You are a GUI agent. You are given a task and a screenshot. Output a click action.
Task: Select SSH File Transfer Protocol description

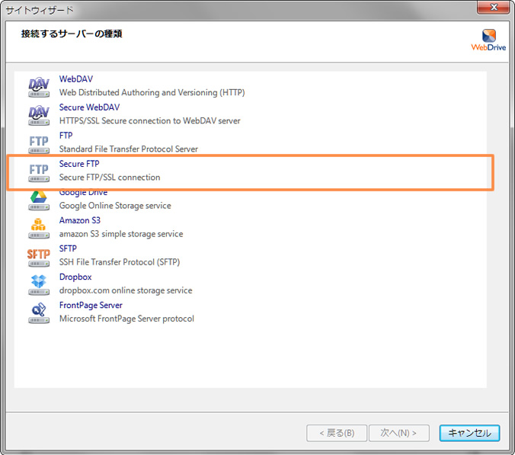click(x=120, y=262)
